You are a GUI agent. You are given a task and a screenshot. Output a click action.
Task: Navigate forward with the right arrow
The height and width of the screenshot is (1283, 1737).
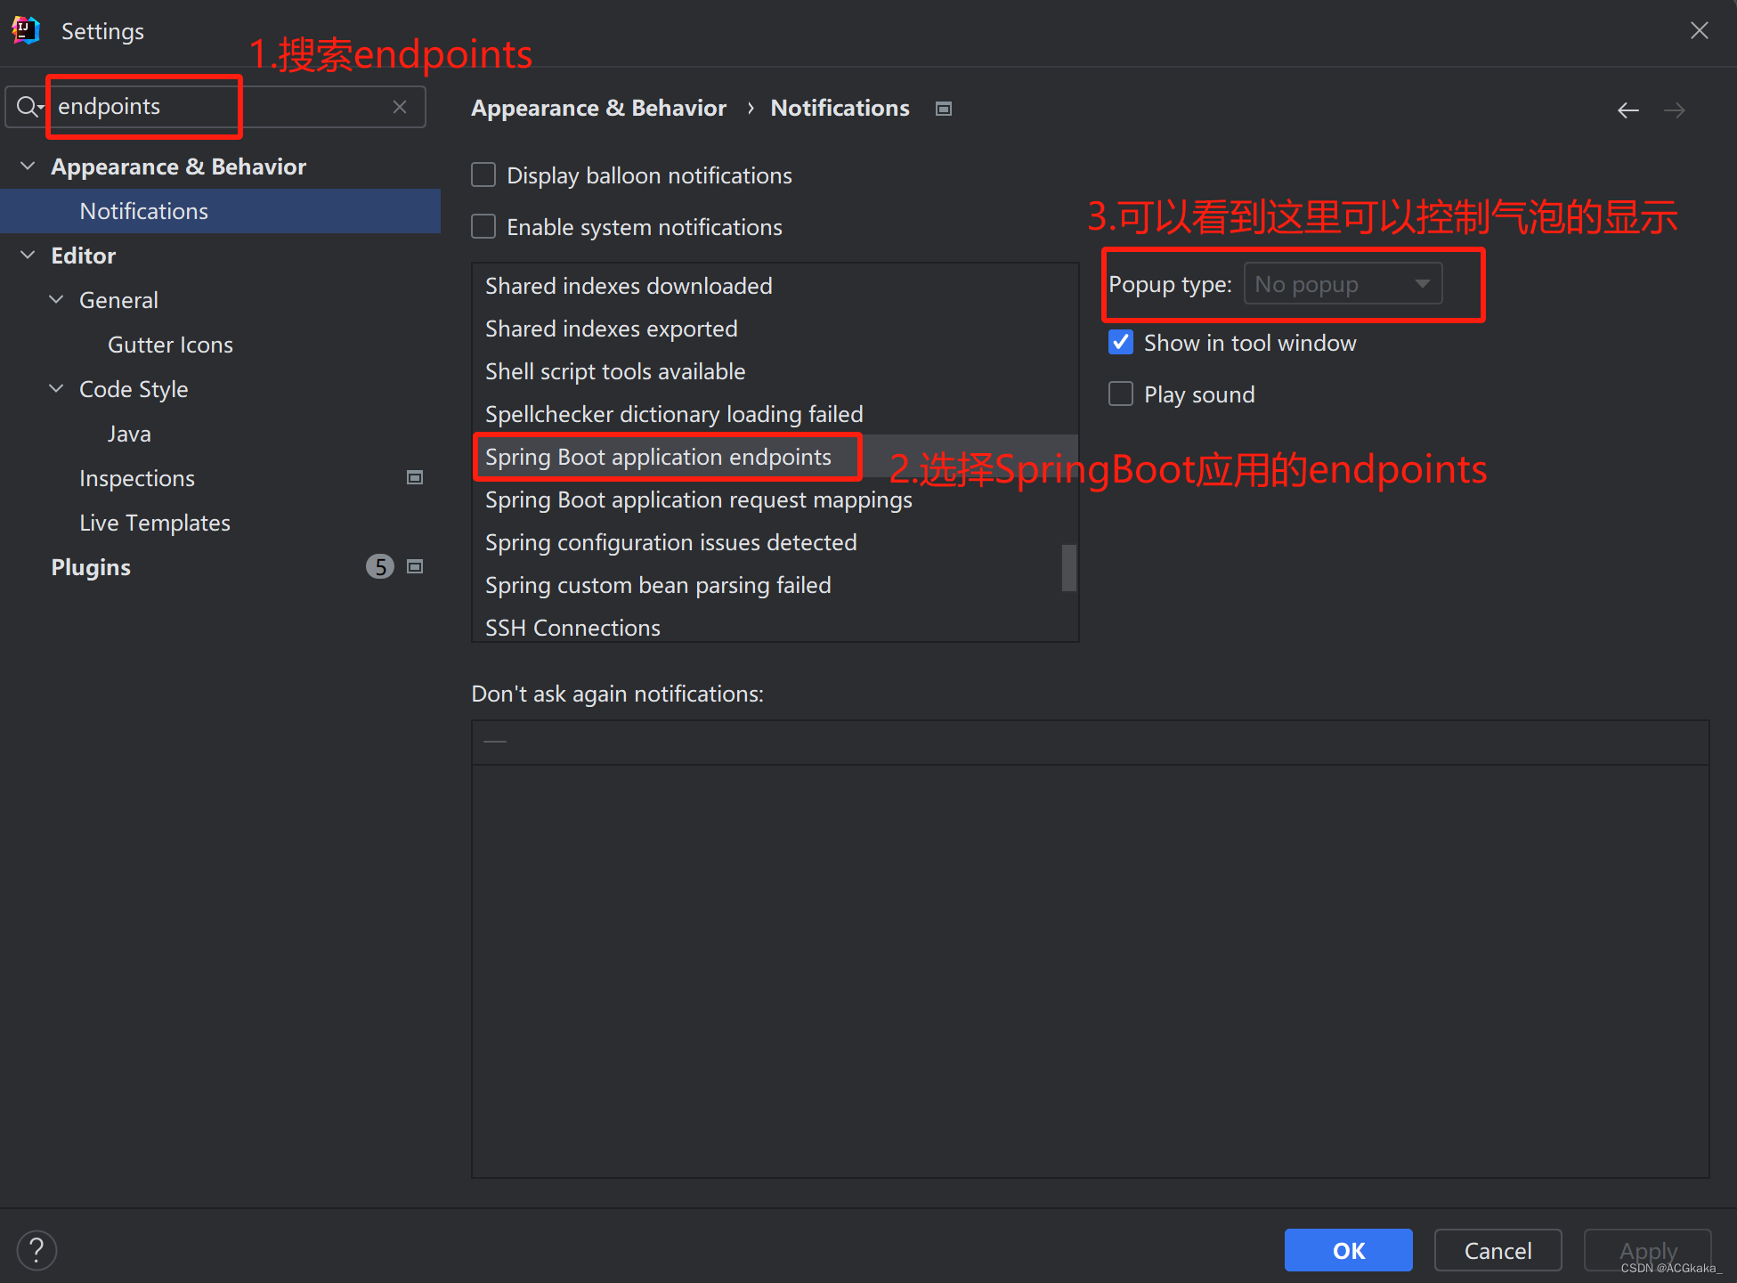coord(1675,110)
